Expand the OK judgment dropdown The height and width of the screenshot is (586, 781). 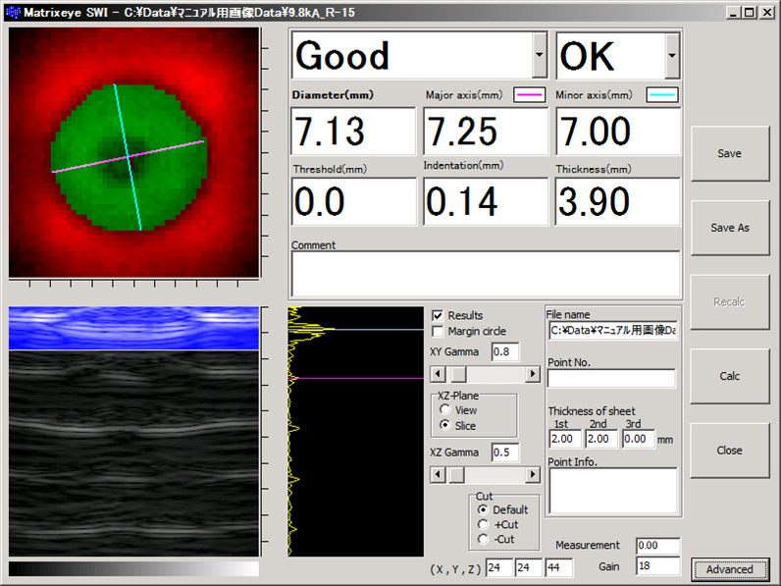coord(671,56)
